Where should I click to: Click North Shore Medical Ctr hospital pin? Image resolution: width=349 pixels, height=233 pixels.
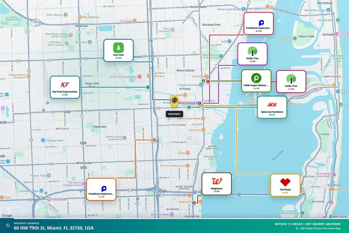pyautogui.click(x=140, y=77)
